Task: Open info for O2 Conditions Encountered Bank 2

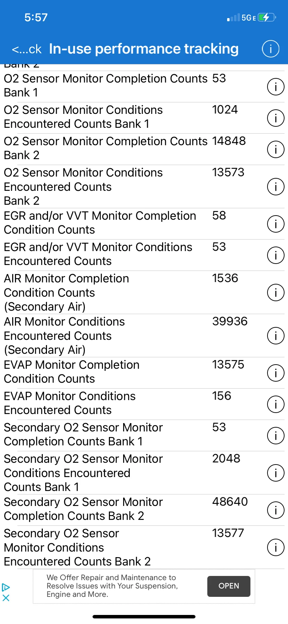Action: coord(275,187)
